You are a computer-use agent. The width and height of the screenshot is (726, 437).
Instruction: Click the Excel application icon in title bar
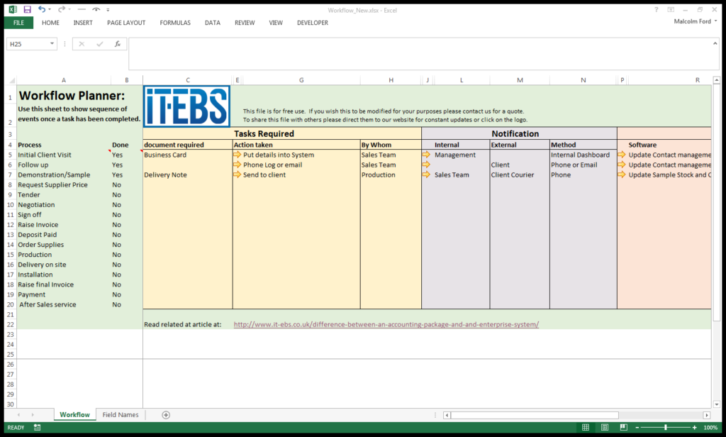[x=13, y=9]
